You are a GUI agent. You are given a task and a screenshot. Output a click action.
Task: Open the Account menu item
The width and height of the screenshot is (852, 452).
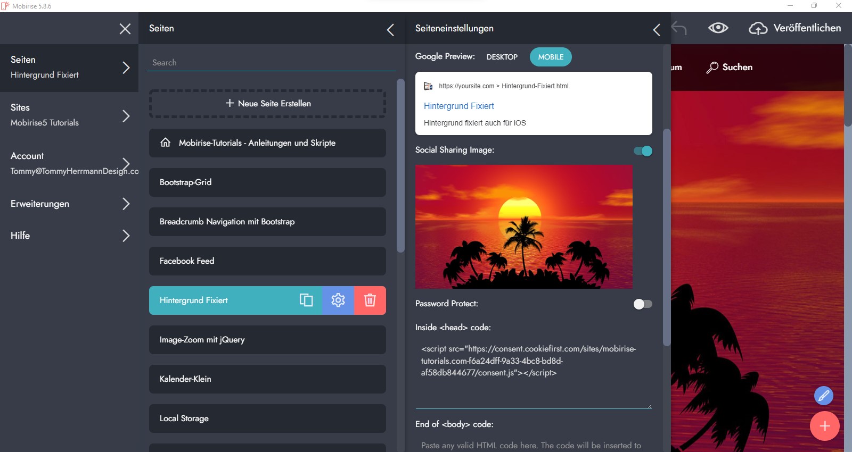(x=69, y=163)
